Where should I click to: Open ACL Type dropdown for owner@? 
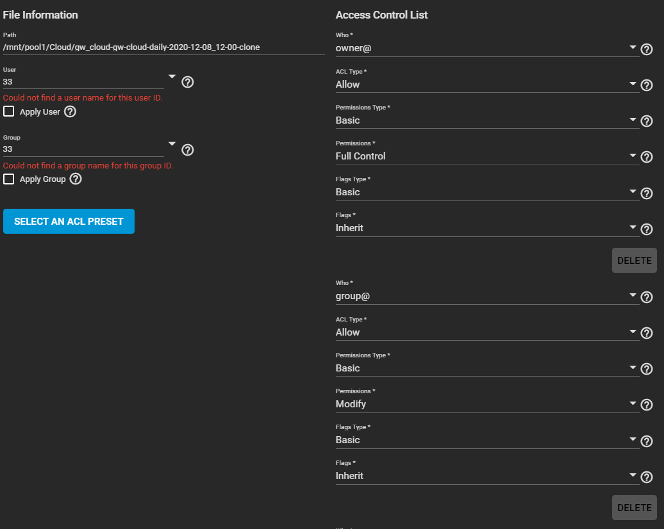point(487,84)
